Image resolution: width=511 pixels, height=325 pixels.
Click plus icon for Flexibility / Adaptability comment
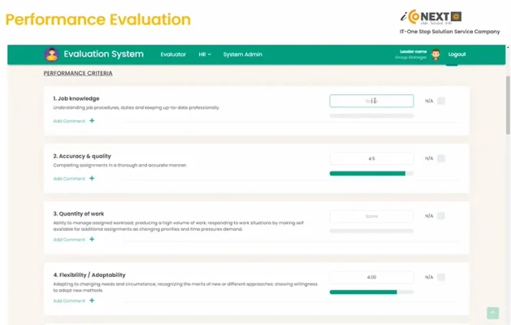click(92, 300)
